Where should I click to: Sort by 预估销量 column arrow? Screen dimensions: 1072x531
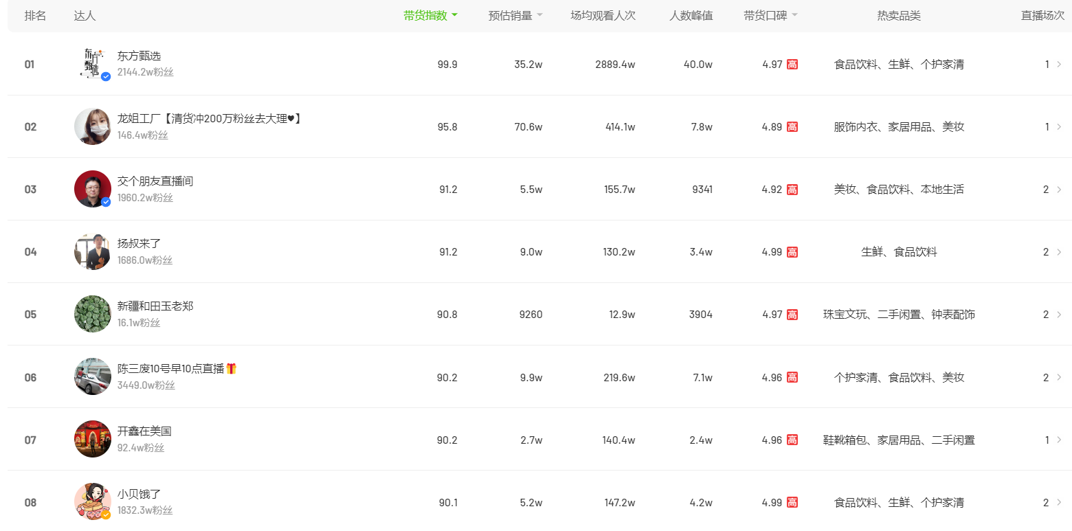[x=539, y=16]
